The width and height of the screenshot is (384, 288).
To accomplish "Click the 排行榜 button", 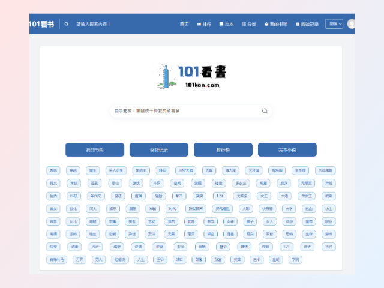I will pyautogui.click(x=223, y=149).
